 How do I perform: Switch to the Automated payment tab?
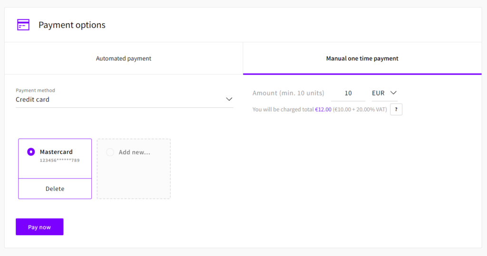[x=124, y=58]
